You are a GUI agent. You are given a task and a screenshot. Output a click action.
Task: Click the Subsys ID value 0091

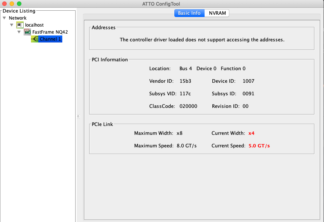pos(248,93)
